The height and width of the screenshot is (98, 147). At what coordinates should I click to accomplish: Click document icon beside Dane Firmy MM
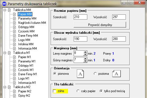coord(14,36)
